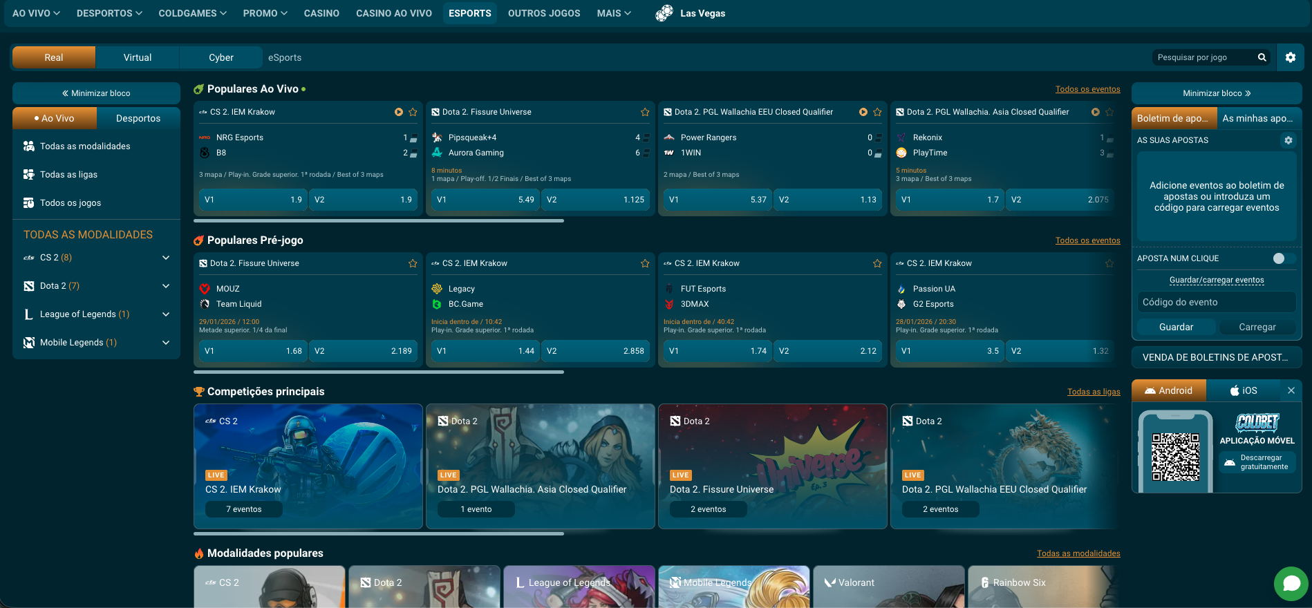This screenshot has height=608, width=1312.
Task: Open the OUTROS JOGOS menu
Action: click(x=544, y=13)
